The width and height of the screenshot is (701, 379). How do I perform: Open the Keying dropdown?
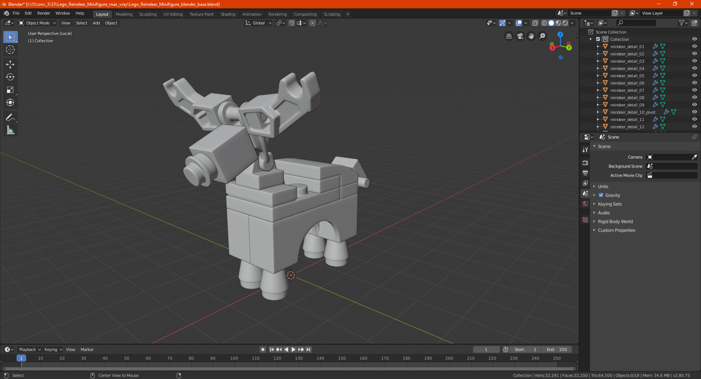pos(53,349)
